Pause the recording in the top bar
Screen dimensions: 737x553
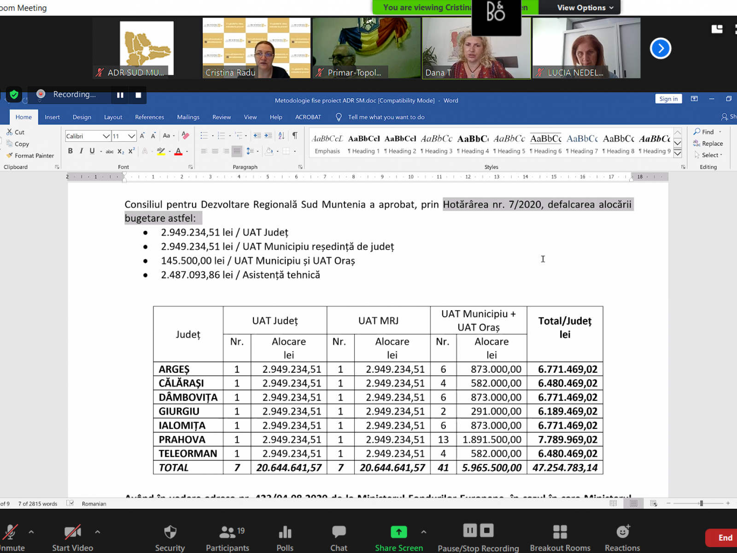pyautogui.click(x=120, y=95)
